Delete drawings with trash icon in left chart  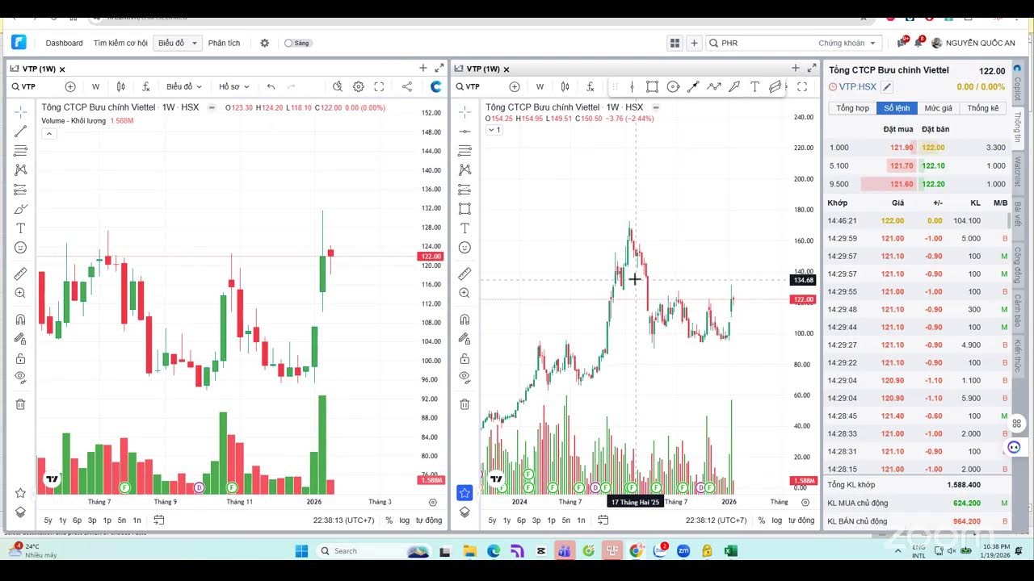(20, 403)
